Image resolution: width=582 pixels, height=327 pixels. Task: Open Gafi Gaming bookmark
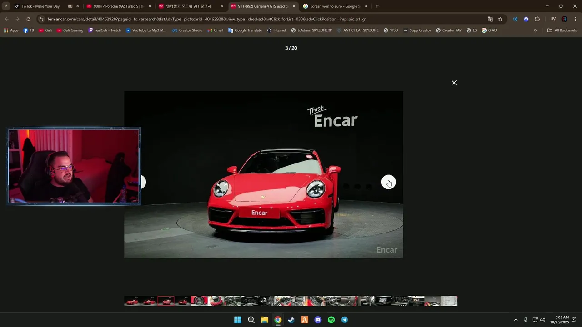70,30
